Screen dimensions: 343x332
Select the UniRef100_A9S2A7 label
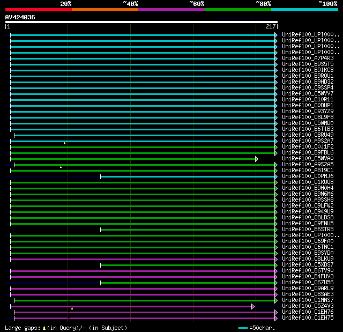pos(308,141)
